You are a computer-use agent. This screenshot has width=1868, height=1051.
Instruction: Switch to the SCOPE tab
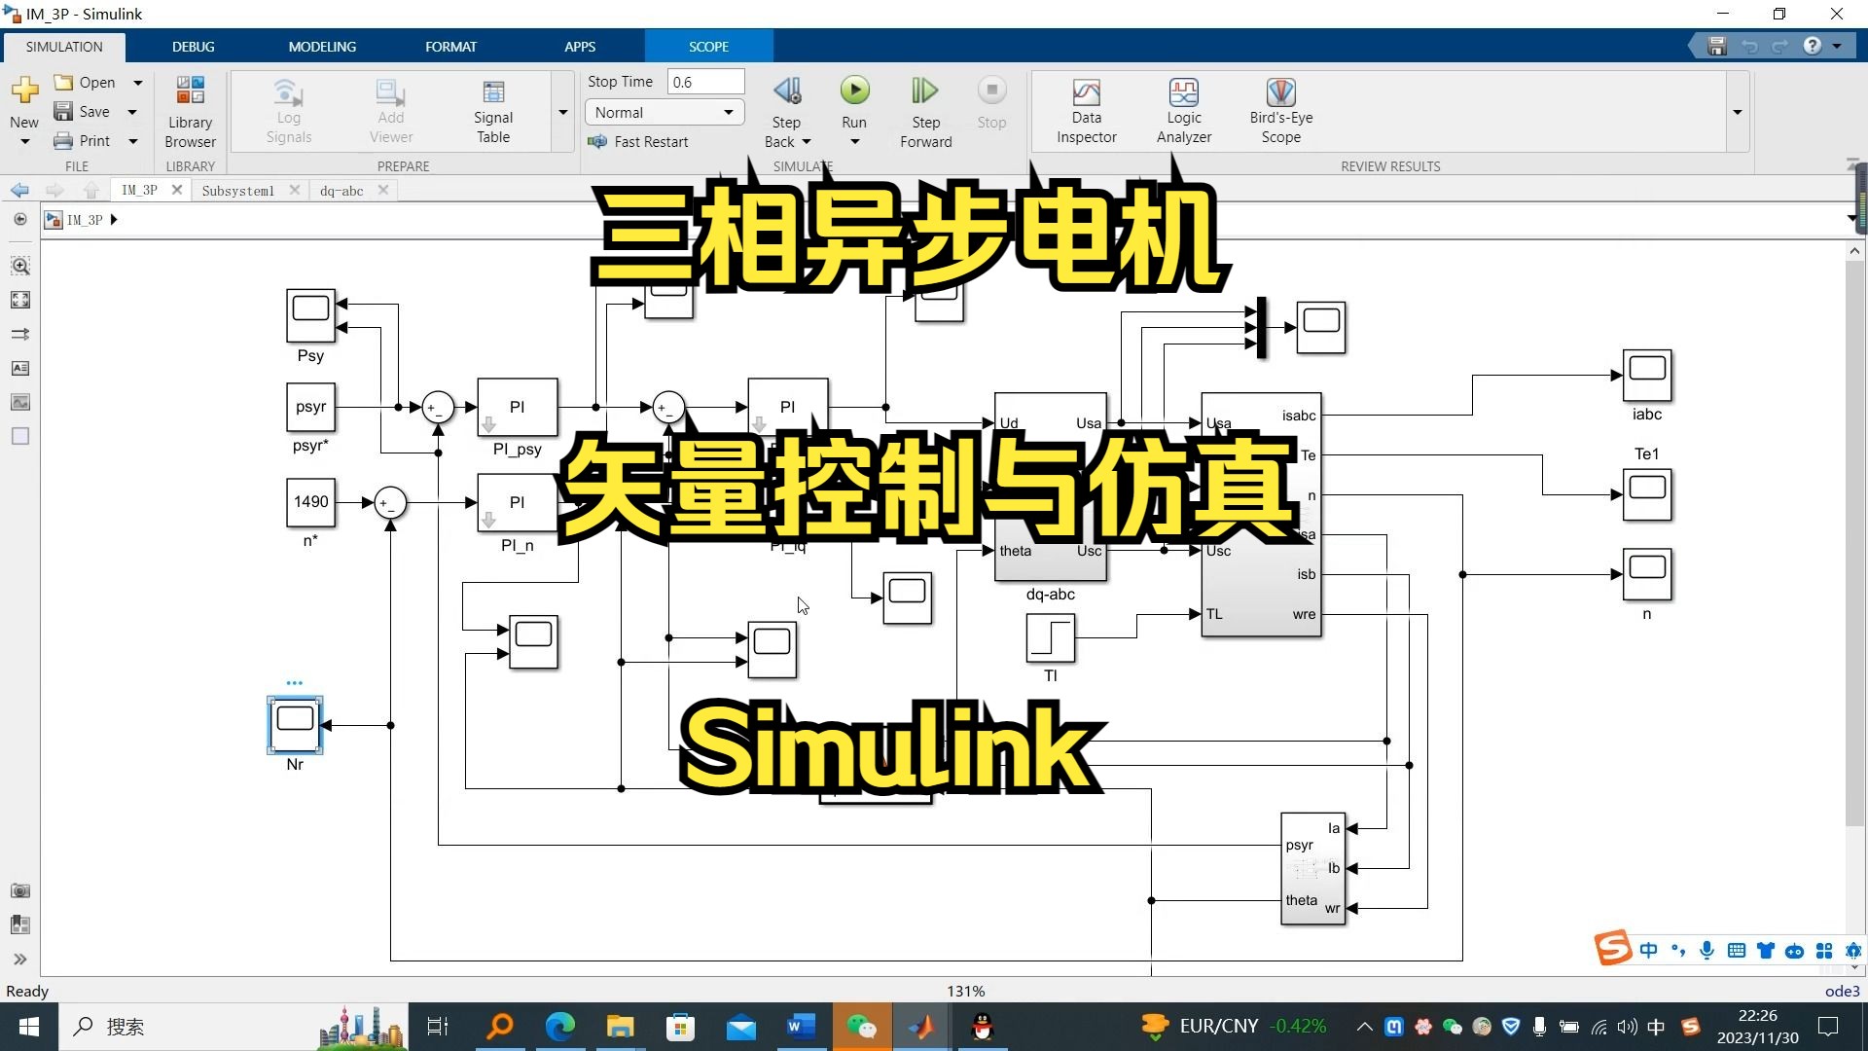pos(705,46)
